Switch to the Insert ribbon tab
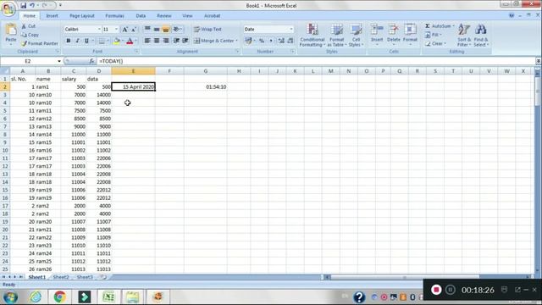The width and height of the screenshot is (542, 305). click(53, 16)
